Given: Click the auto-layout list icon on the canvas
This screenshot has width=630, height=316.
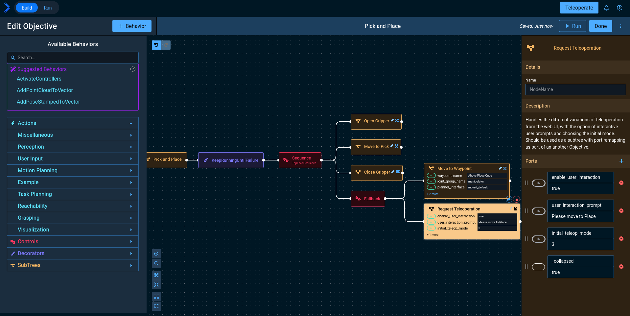Looking at the screenshot, I should click(x=156, y=297).
